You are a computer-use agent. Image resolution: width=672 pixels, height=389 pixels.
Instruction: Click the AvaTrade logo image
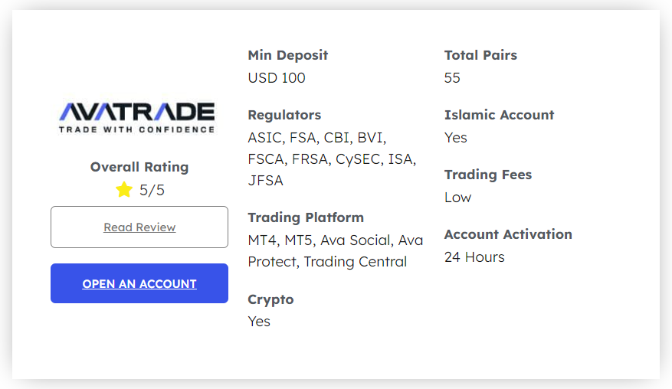click(136, 117)
